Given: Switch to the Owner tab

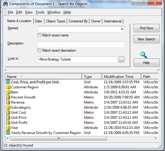Looking at the screenshot, I should [96, 21].
